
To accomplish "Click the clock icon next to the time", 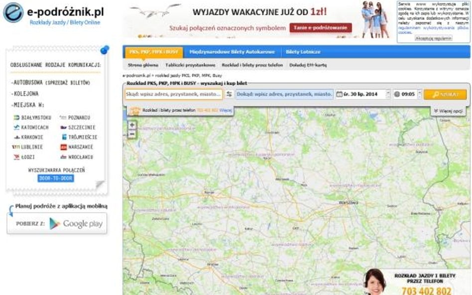I will point(396,94).
